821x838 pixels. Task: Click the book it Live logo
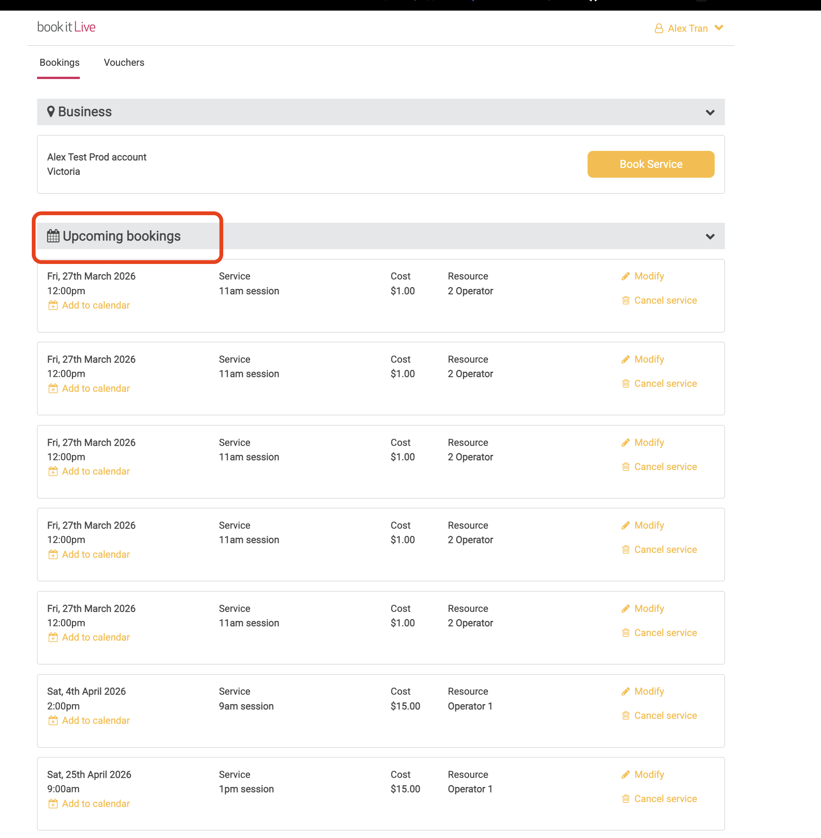[67, 27]
